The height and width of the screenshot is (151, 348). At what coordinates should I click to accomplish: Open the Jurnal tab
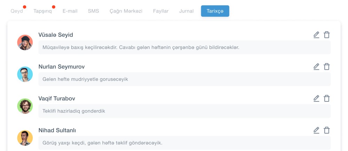187,11
